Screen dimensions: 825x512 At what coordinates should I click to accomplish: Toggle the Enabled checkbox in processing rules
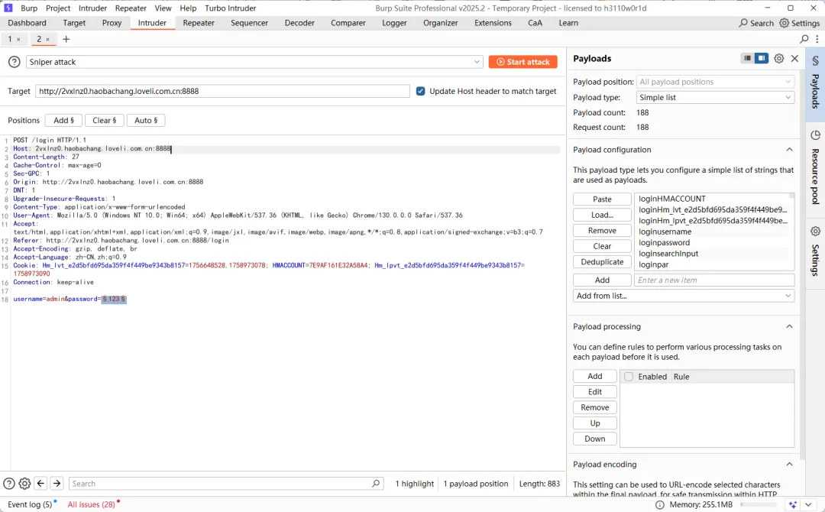tap(628, 377)
